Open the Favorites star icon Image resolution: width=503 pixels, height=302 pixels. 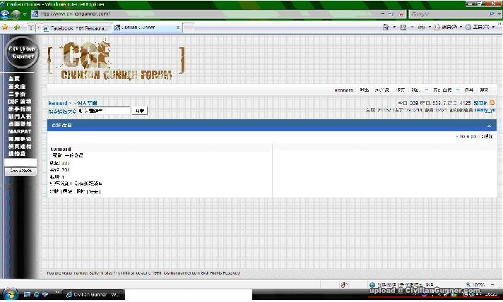pos(6,28)
